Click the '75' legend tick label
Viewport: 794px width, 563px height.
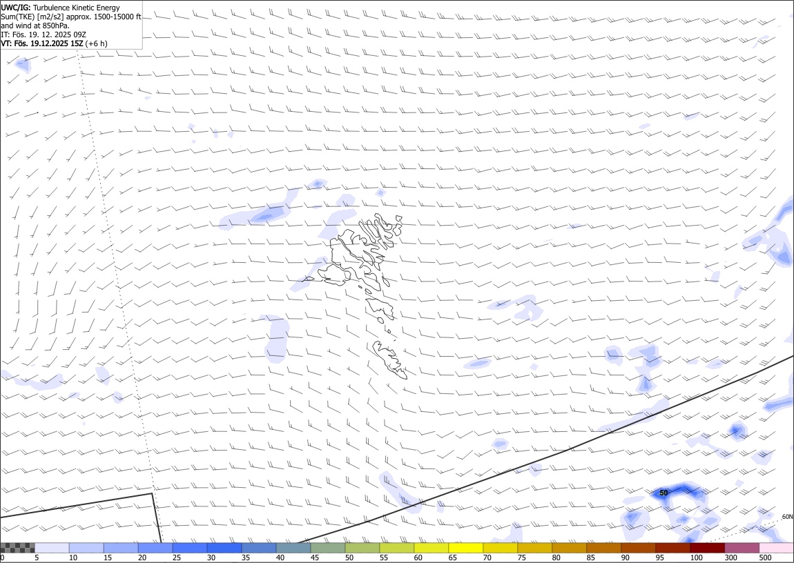click(521, 557)
